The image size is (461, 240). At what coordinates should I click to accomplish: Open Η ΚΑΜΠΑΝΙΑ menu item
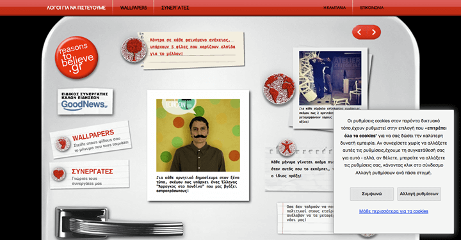[335, 8]
